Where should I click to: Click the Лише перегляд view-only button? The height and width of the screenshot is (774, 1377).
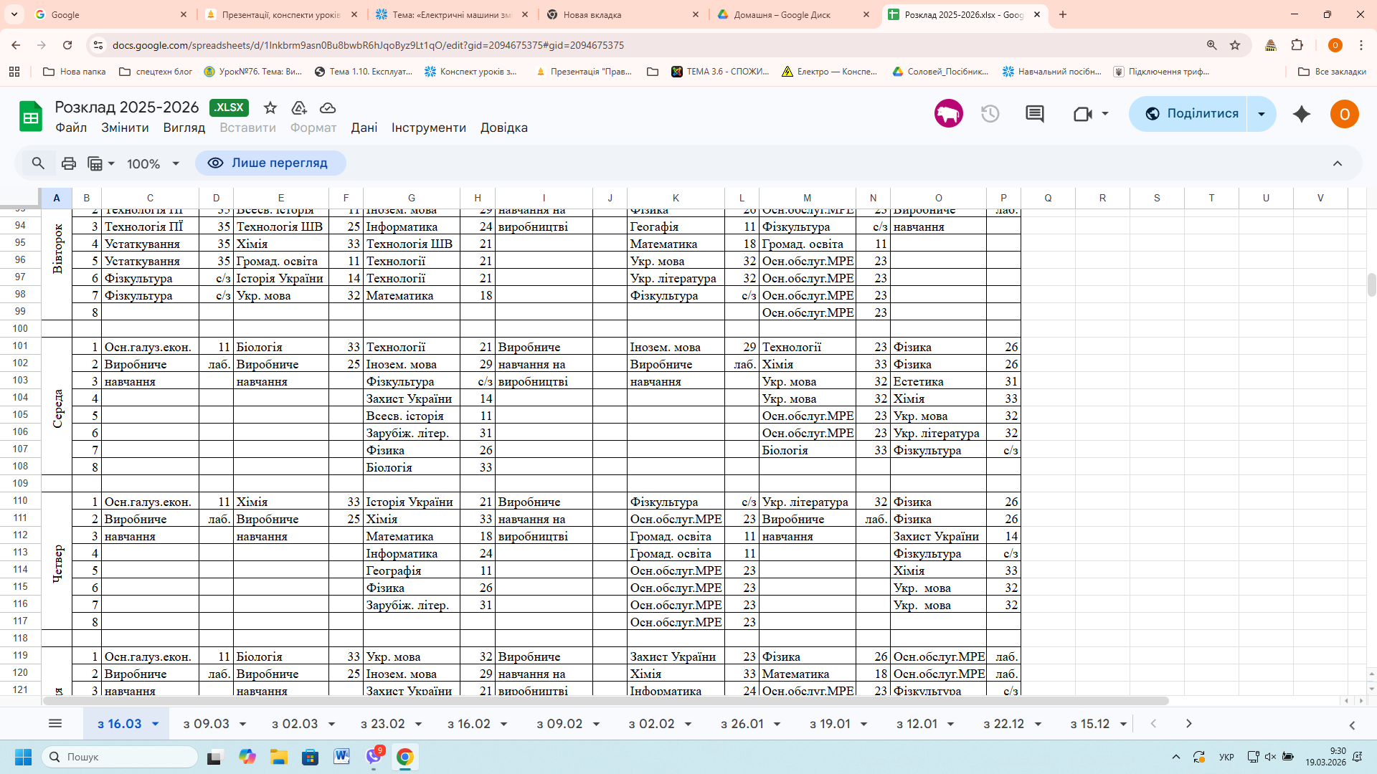(270, 163)
